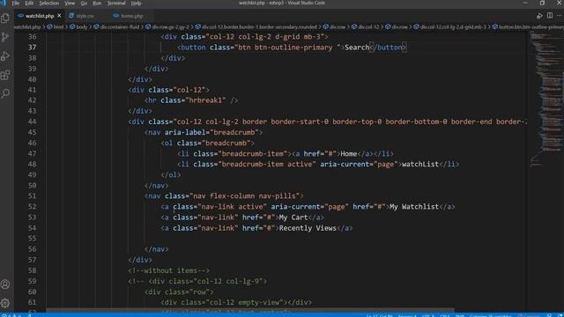The width and height of the screenshot is (564, 317).
Task: Expand the div.container-fluid breadcrumb
Action: 117,27
